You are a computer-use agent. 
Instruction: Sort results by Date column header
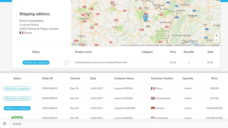coord(93,78)
